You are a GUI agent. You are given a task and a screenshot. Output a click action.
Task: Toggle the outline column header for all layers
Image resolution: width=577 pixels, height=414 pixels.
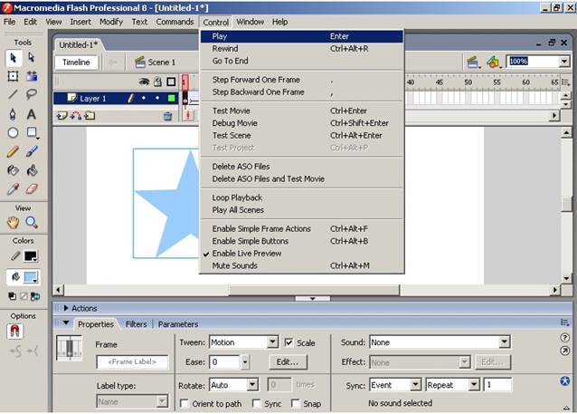[171, 82]
